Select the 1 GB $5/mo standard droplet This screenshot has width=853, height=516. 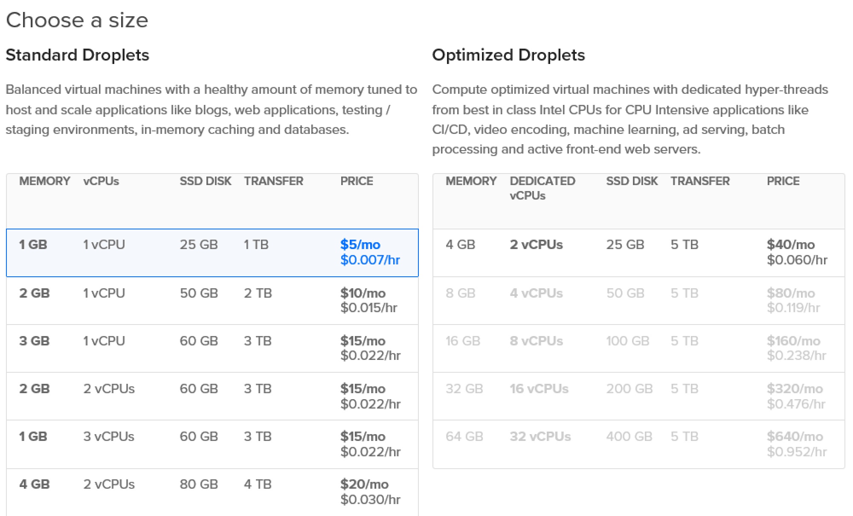pyautogui.click(x=212, y=252)
